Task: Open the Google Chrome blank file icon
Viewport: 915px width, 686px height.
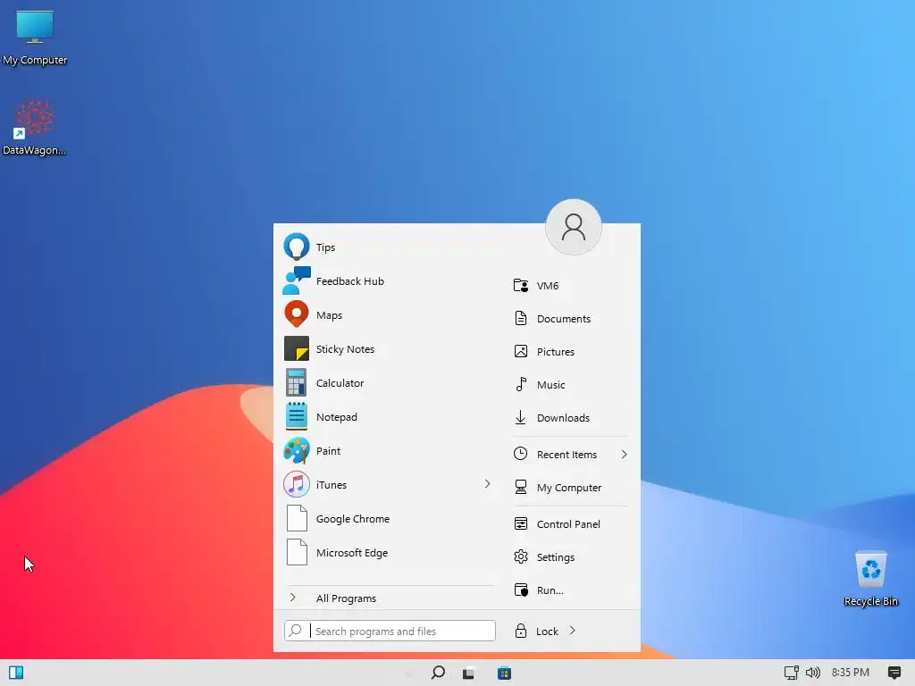Action: pos(297,518)
